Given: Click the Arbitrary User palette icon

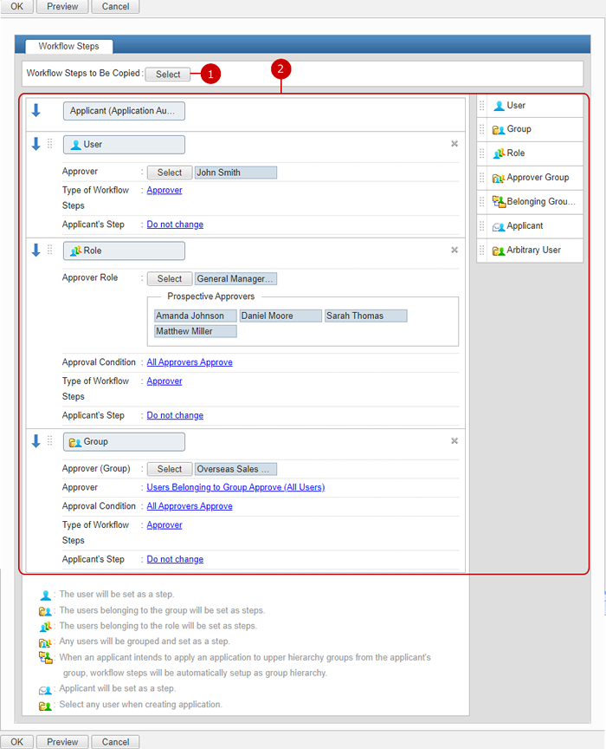Looking at the screenshot, I should click(498, 251).
